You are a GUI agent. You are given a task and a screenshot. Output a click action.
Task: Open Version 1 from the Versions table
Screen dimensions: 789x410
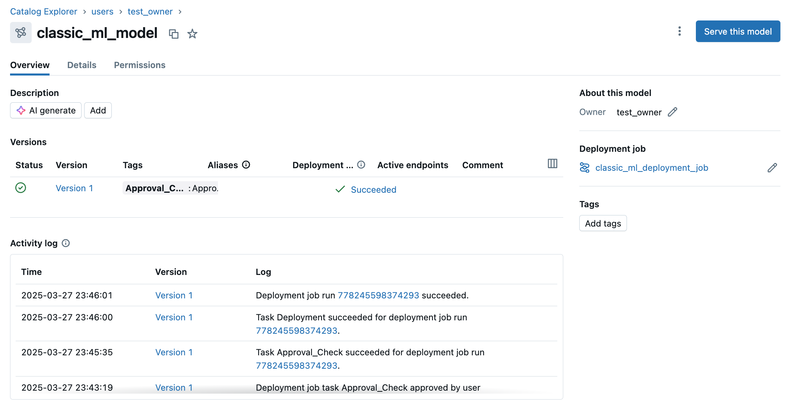tap(74, 188)
